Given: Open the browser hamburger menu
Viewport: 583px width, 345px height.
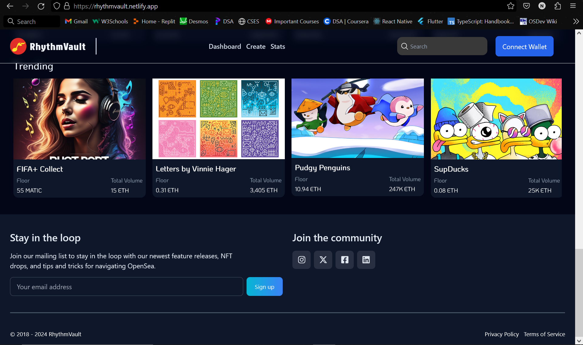Looking at the screenshot, I should click(573, 6).
